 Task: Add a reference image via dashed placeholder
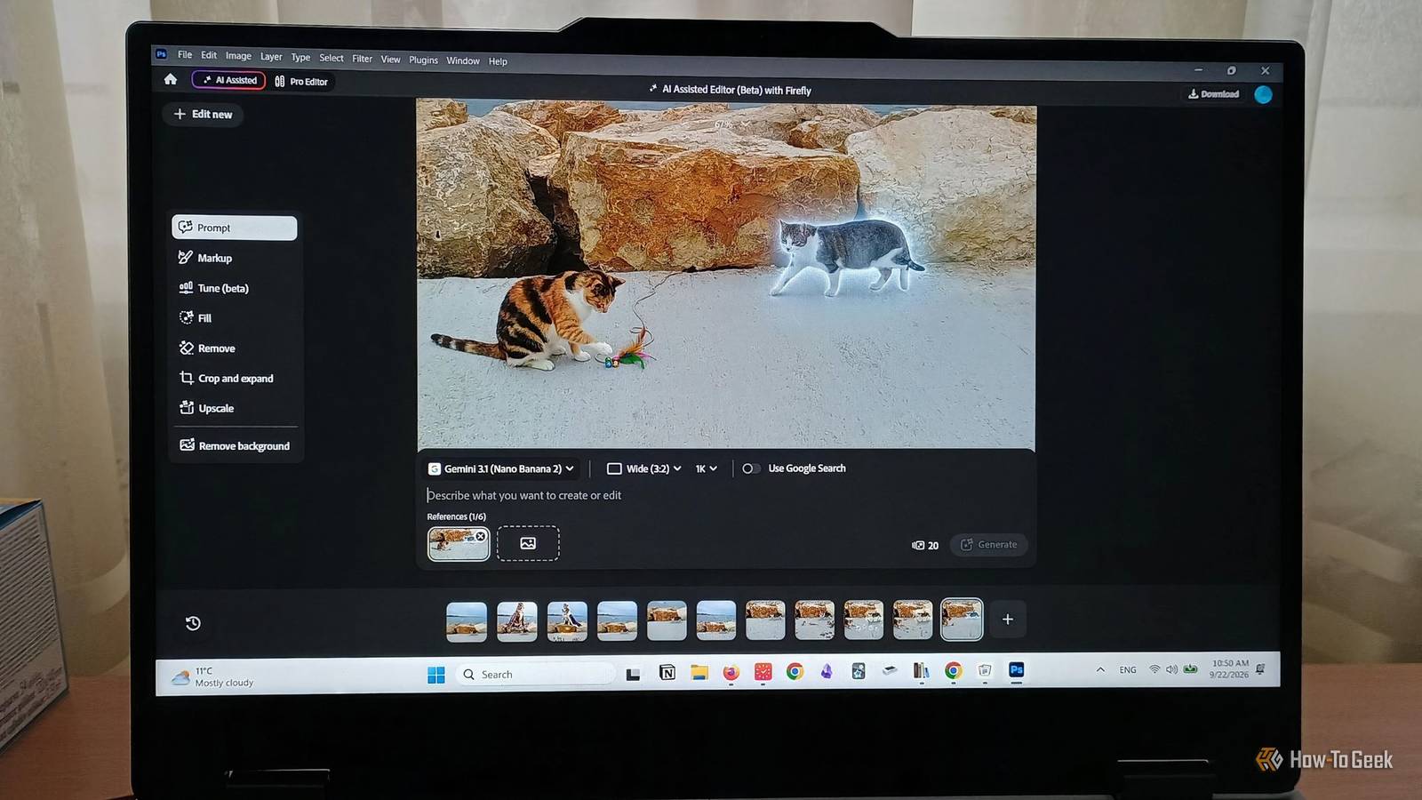point(528,543)
